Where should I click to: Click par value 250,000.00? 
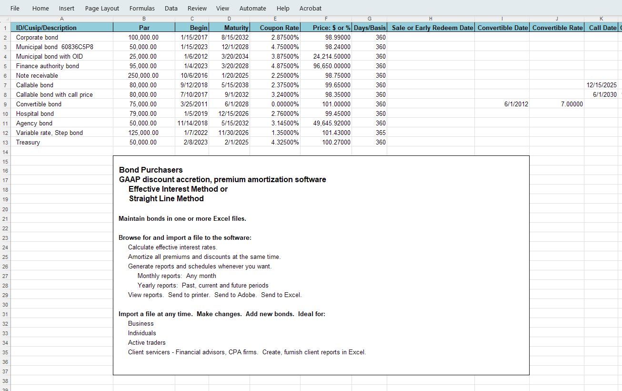coord(144,75)
